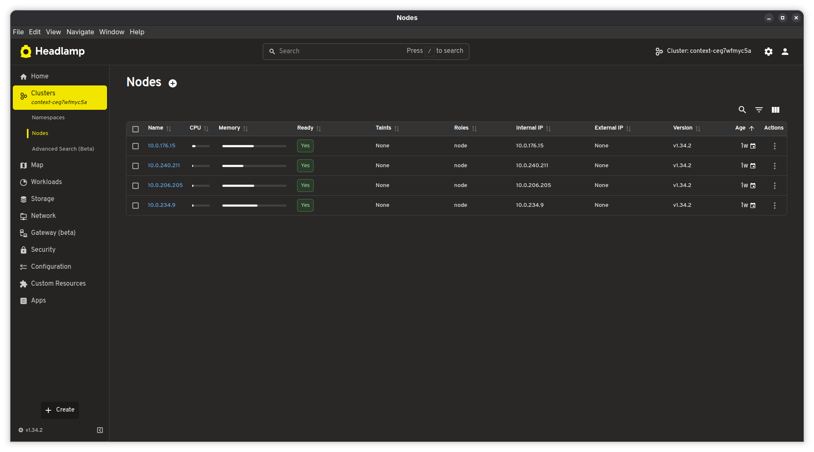Select all nodes with the header checkbox

136,129
